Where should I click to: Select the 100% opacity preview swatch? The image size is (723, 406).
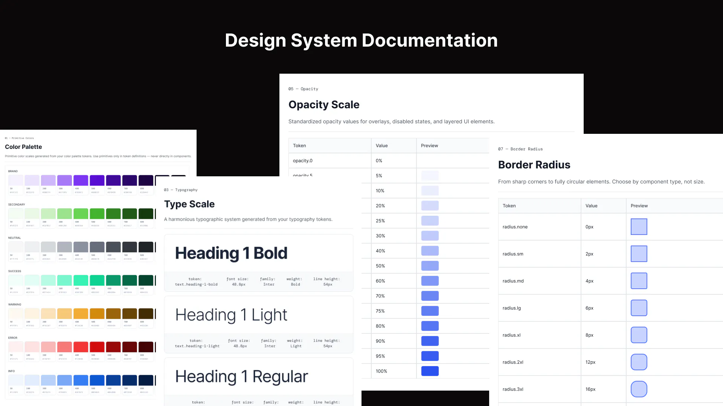pos(430,371)
